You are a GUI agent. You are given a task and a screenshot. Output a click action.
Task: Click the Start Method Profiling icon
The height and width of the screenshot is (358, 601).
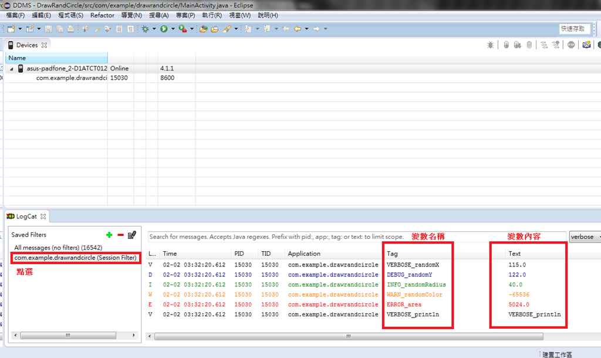(x=556, y=45)
